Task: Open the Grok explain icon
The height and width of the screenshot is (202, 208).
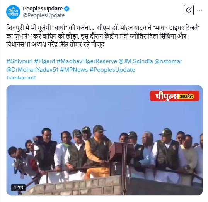Action: click(x=189, y=10)
